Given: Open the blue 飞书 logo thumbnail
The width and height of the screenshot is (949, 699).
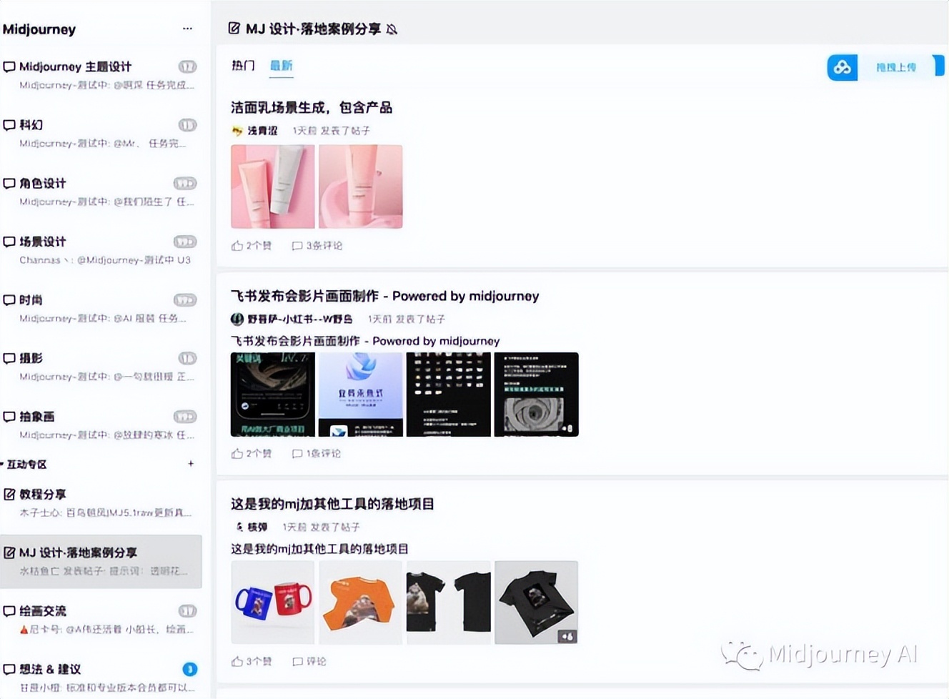Looking at the screenshot, I should 360,395.
